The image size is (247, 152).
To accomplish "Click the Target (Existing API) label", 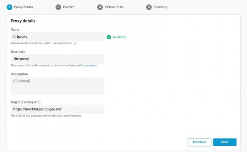I will (x=25, y=102).
